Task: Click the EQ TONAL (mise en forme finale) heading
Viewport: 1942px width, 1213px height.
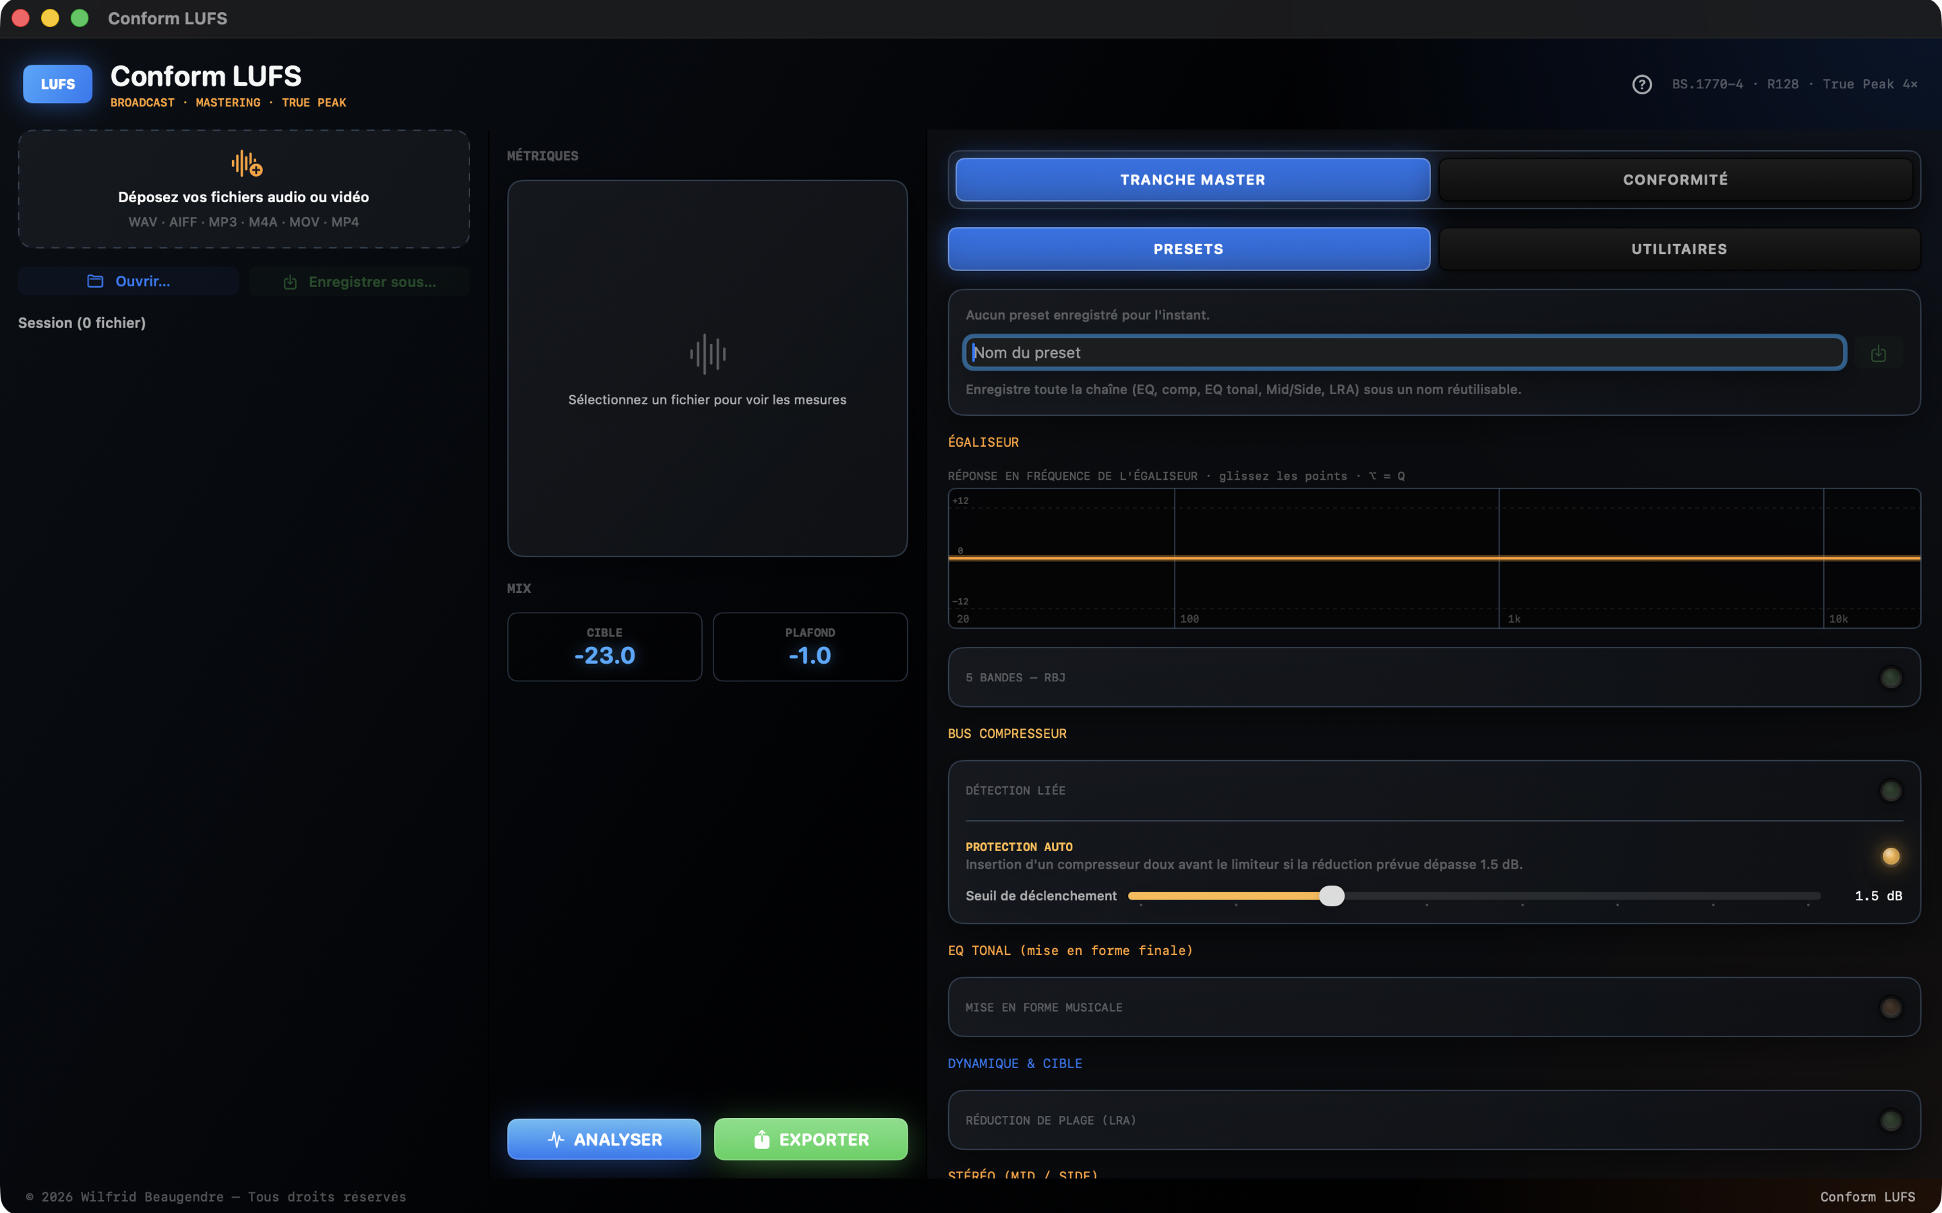Action: [x=1069, y=951]
